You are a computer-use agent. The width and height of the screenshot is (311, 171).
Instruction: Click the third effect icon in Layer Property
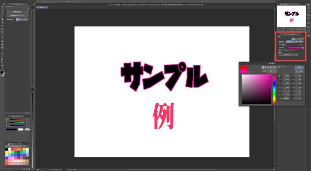(298, 39)
